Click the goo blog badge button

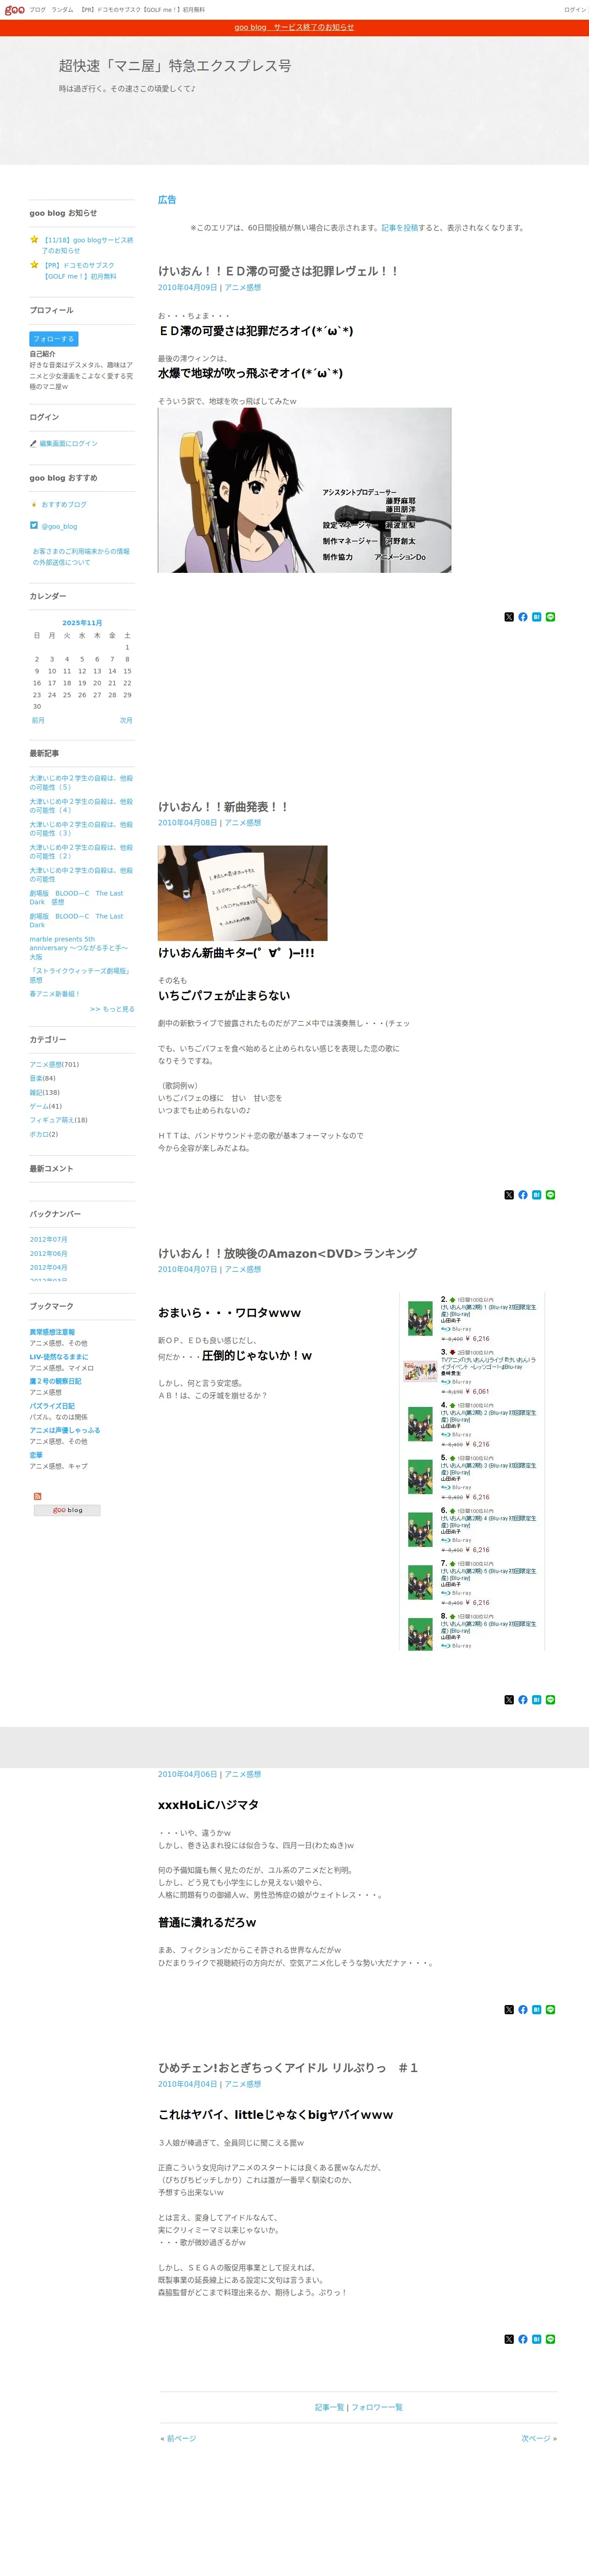tap(67, 1510)
